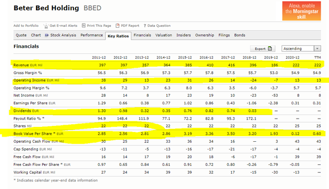Open the Bonds tab
329x189 pixels.
point(240,35)
